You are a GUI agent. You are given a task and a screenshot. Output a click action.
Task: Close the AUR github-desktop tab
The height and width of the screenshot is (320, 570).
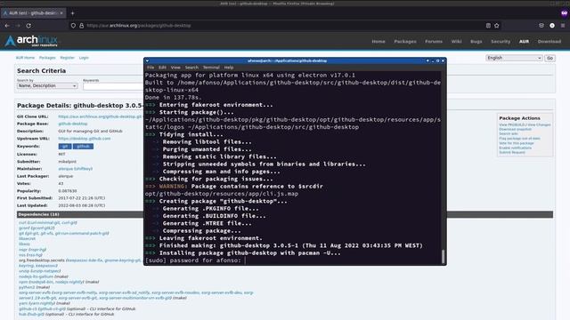(x=61, y=13)
